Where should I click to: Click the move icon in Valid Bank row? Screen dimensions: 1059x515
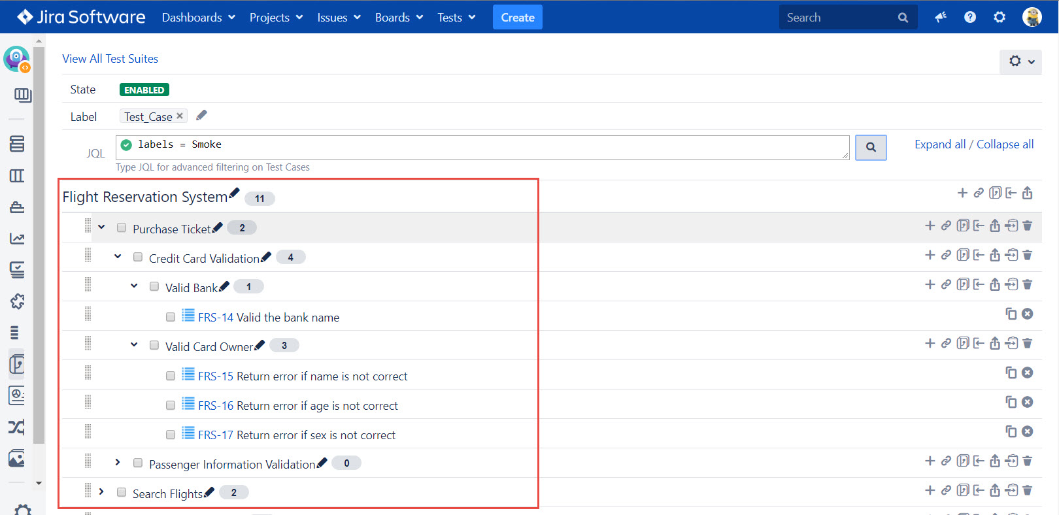[x=1011, y=284]
